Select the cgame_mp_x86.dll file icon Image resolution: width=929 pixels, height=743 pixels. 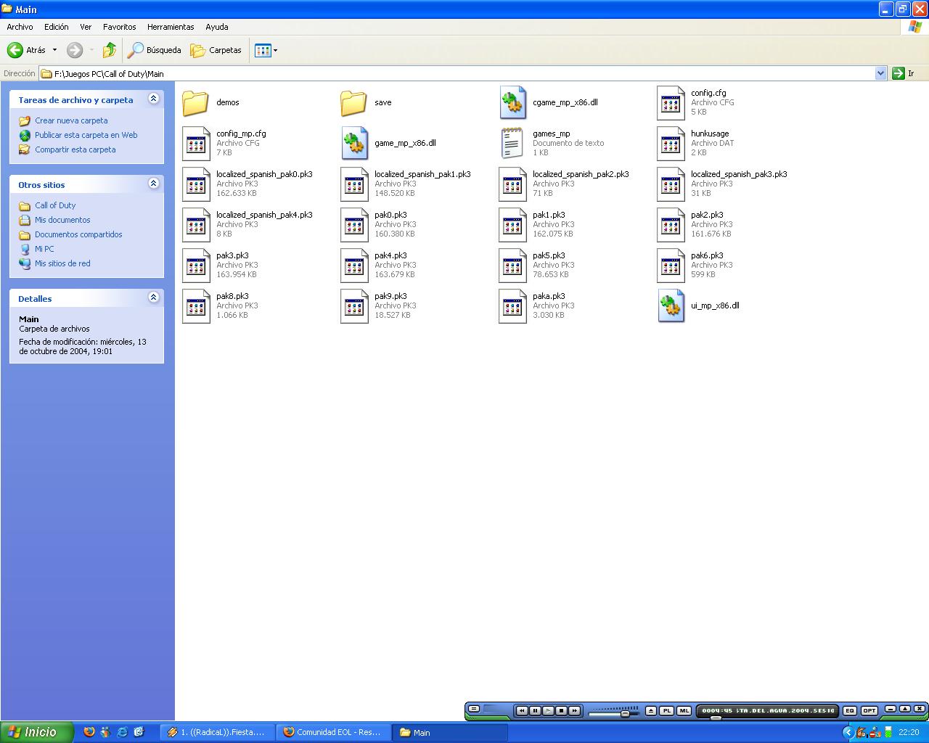coord(512,103)
